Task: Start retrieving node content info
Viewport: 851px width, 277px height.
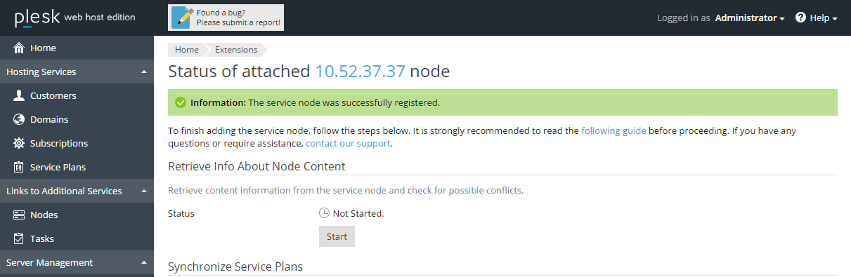Action: (337, 236)
